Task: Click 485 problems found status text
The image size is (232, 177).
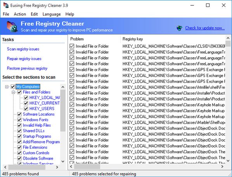Action: tap(21, 174)
